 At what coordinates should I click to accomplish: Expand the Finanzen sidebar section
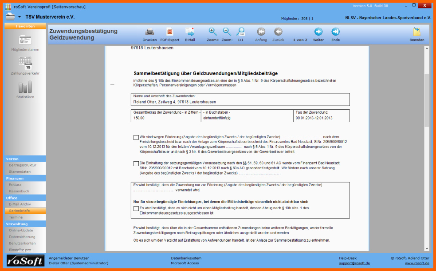pos(25,178)
